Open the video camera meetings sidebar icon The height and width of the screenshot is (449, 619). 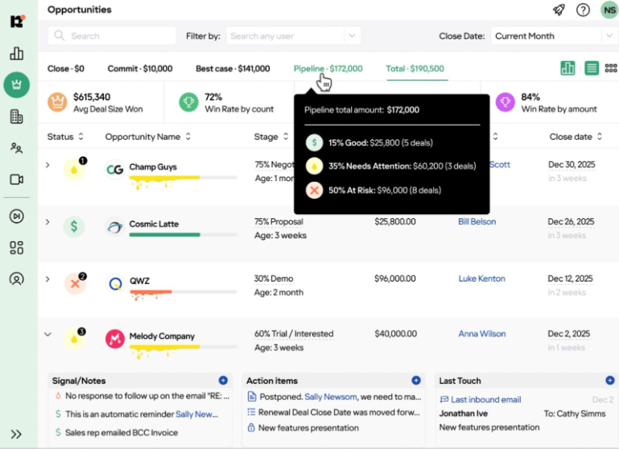tap(17, 179)
